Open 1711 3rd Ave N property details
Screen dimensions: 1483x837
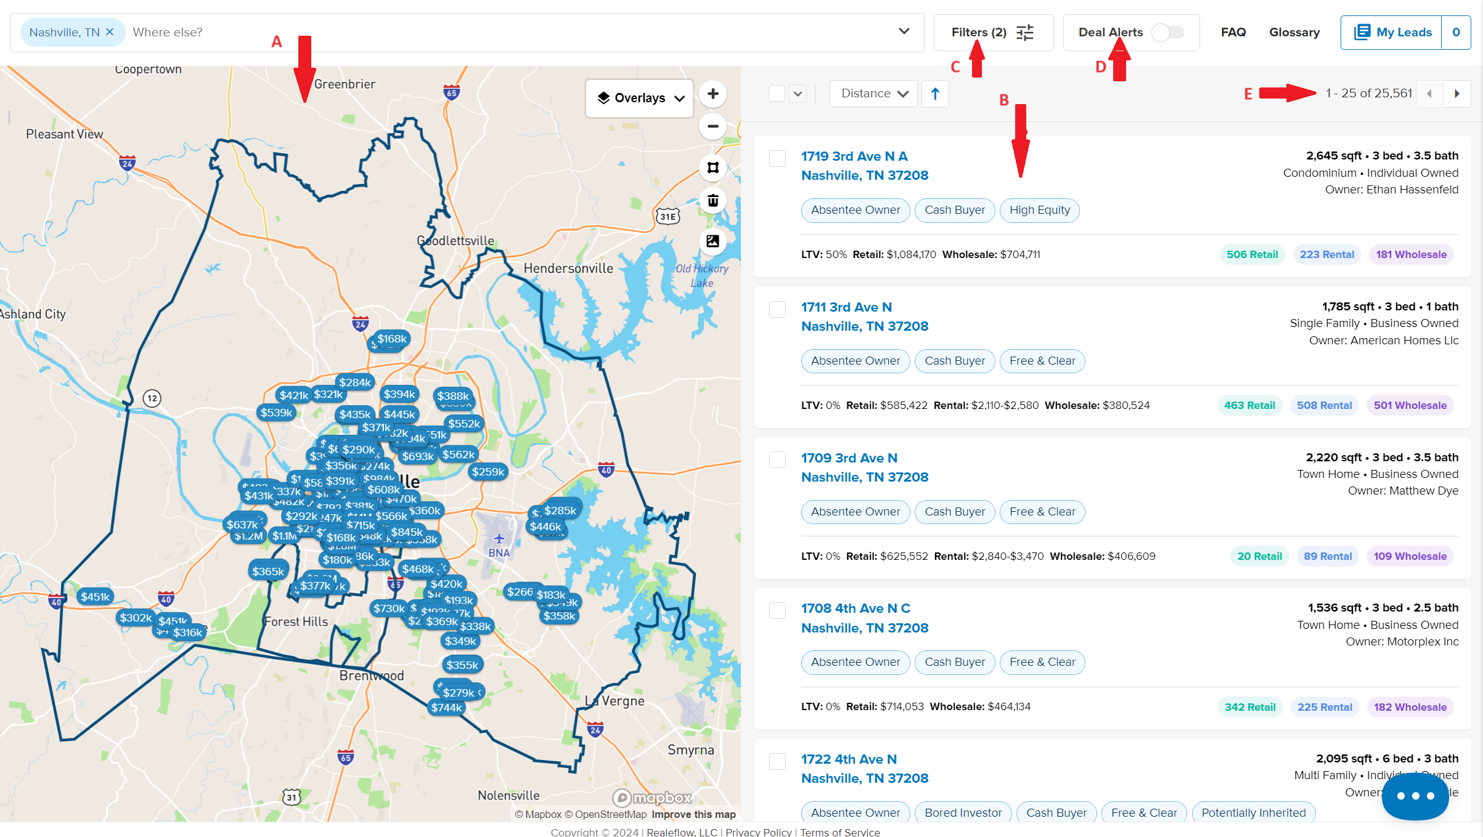coord(864,317)
